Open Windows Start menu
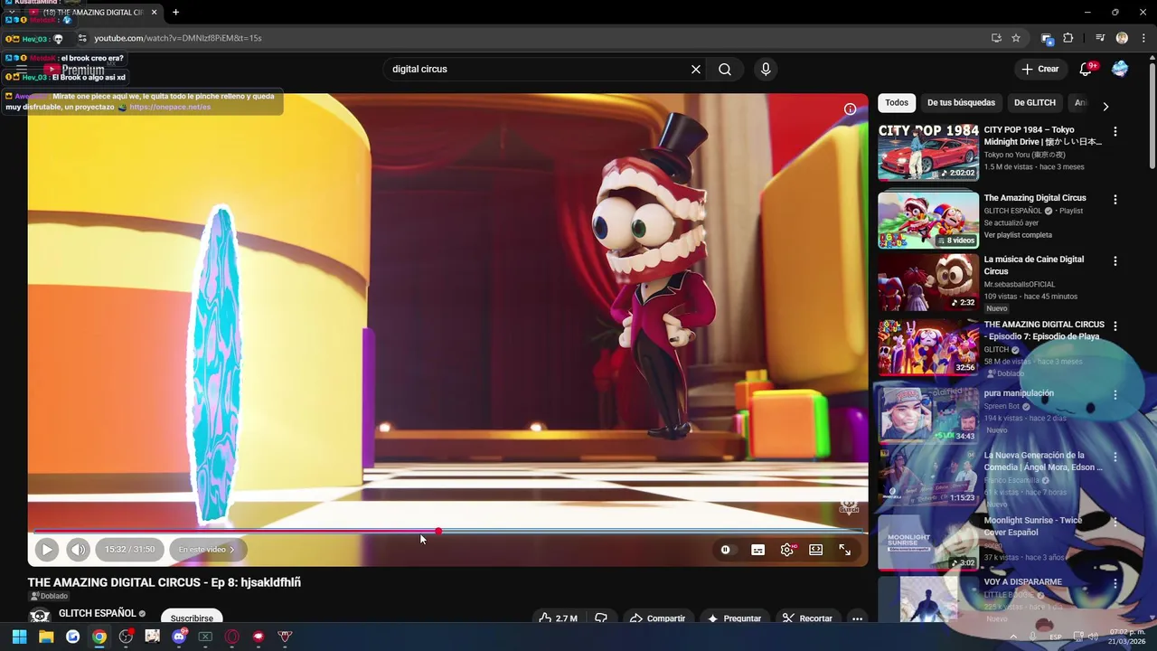Screen dimensions: 1157x651 [19, 637]
